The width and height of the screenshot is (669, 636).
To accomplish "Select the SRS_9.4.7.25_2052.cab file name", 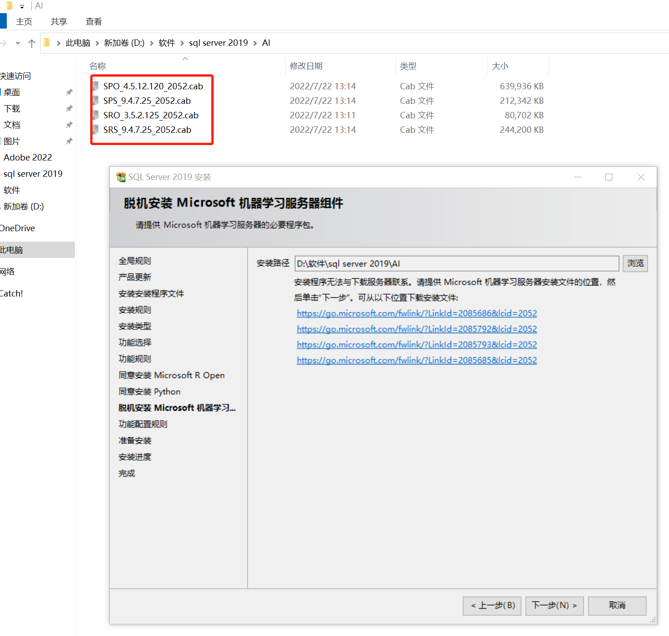I will pyautogui.click(x=147, y=130).
